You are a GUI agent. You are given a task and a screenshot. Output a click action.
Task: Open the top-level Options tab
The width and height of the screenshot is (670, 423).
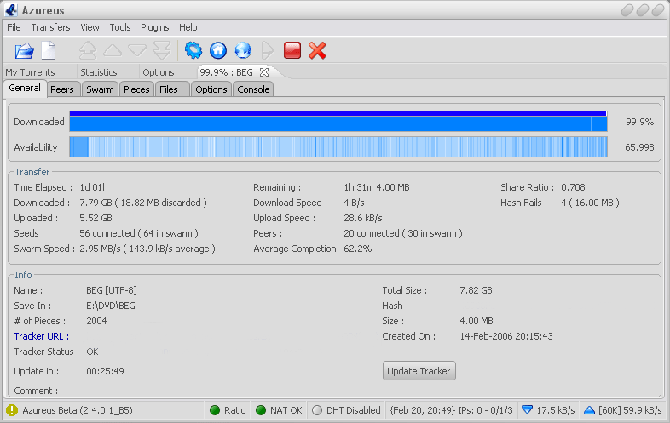click(x=159, y=72)
